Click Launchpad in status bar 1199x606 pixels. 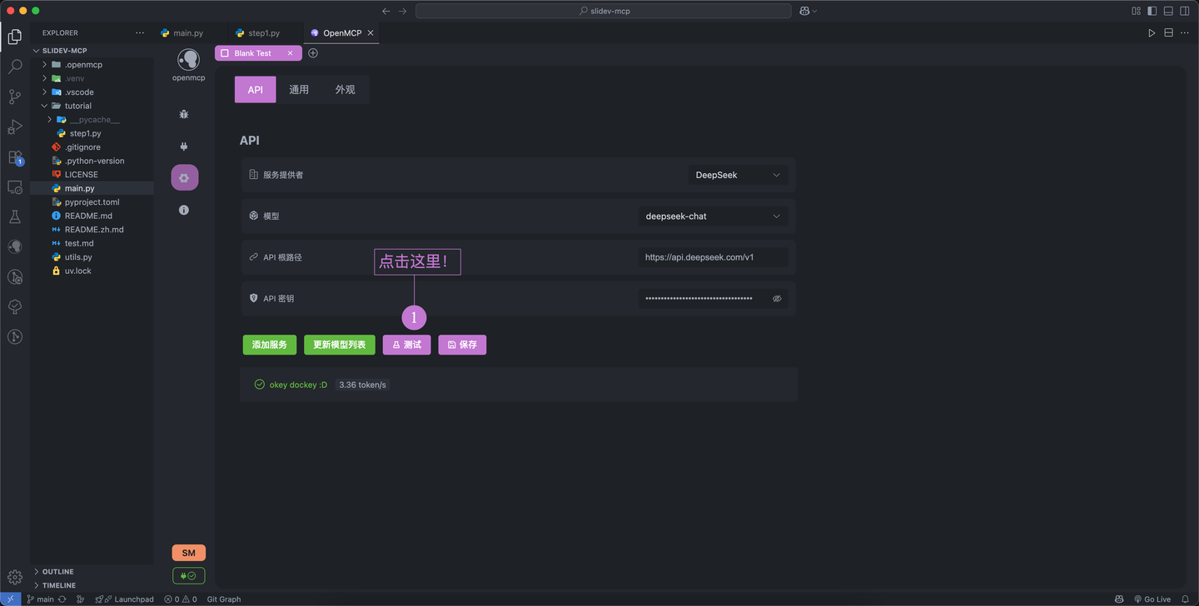(x=125, y=599)
